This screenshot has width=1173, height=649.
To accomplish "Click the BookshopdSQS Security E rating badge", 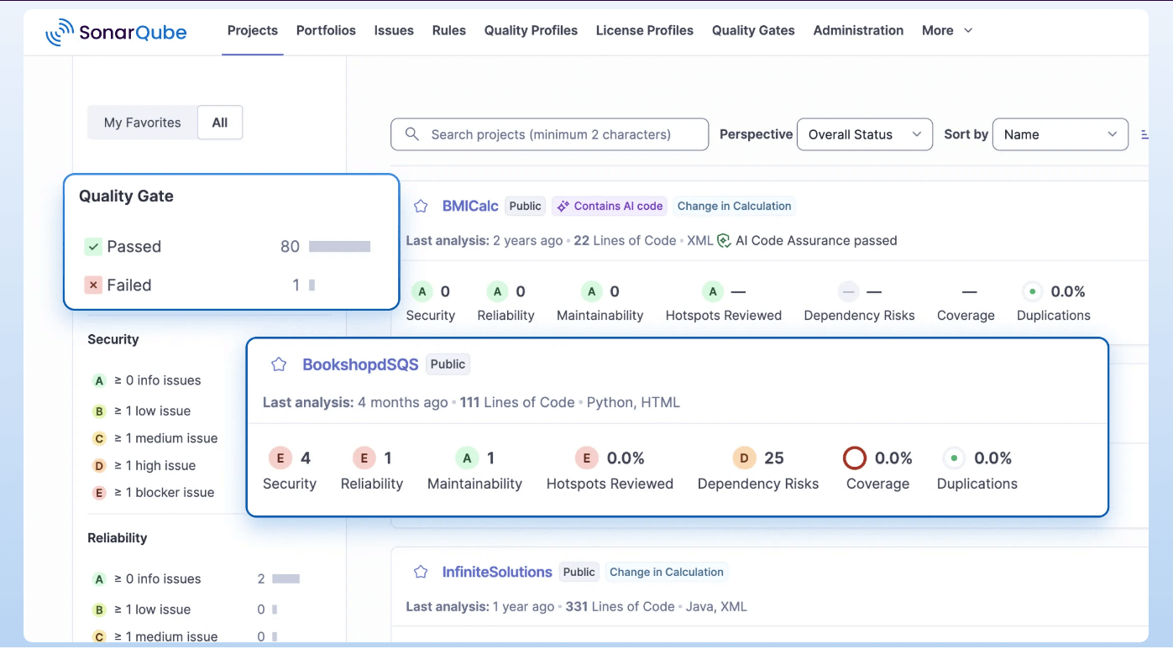I will point(280,458).
